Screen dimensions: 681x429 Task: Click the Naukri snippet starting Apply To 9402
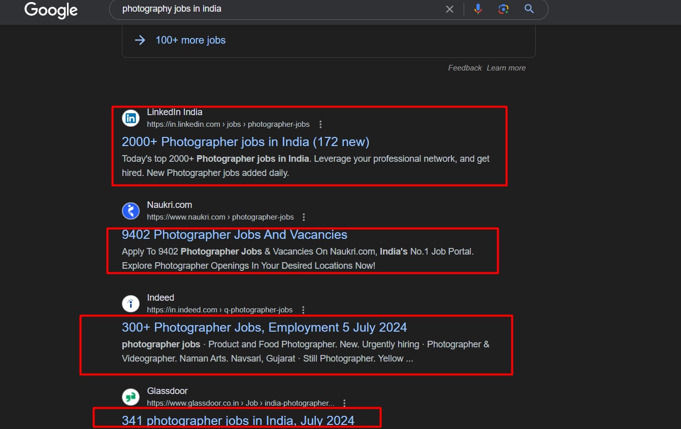(298, 259)
